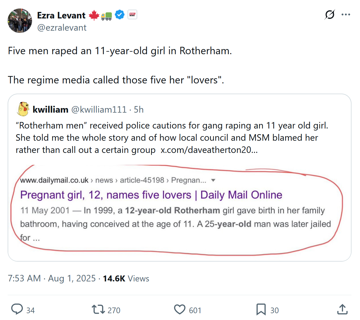The image size is (360, 320).
Task: Click the @kwilliam111 handle
Action: tap(99, 110)
